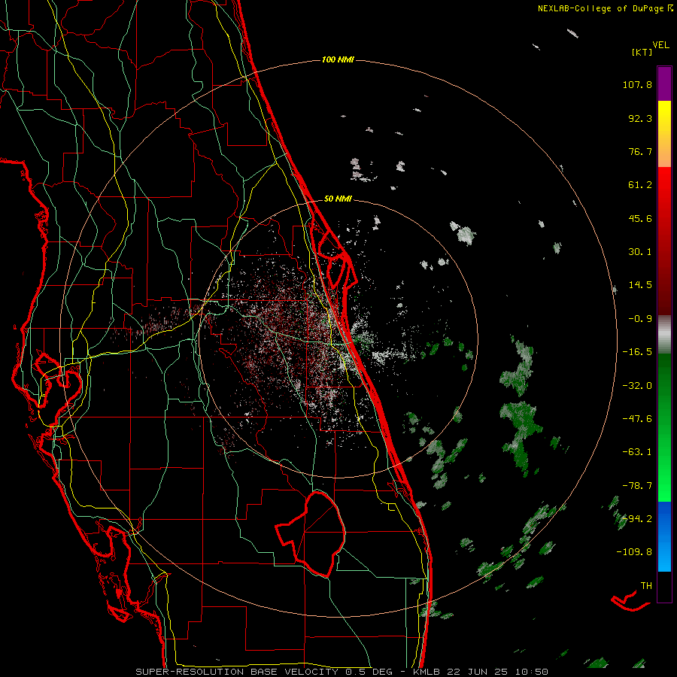Select the 107.8 legend value
677x677 pixels.
[x=637, y=84]
